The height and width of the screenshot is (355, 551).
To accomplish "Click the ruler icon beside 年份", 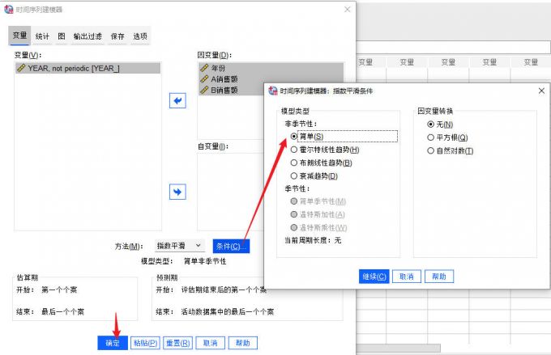I will pos(204,68).
